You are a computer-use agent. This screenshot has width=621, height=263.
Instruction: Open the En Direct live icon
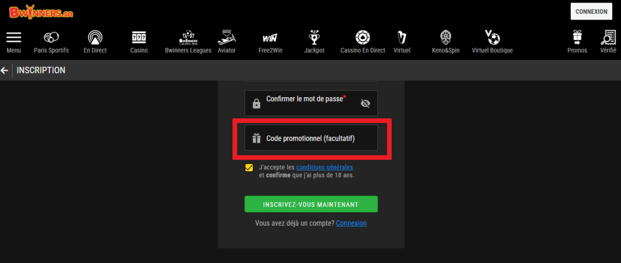click(x=95, y=38)
